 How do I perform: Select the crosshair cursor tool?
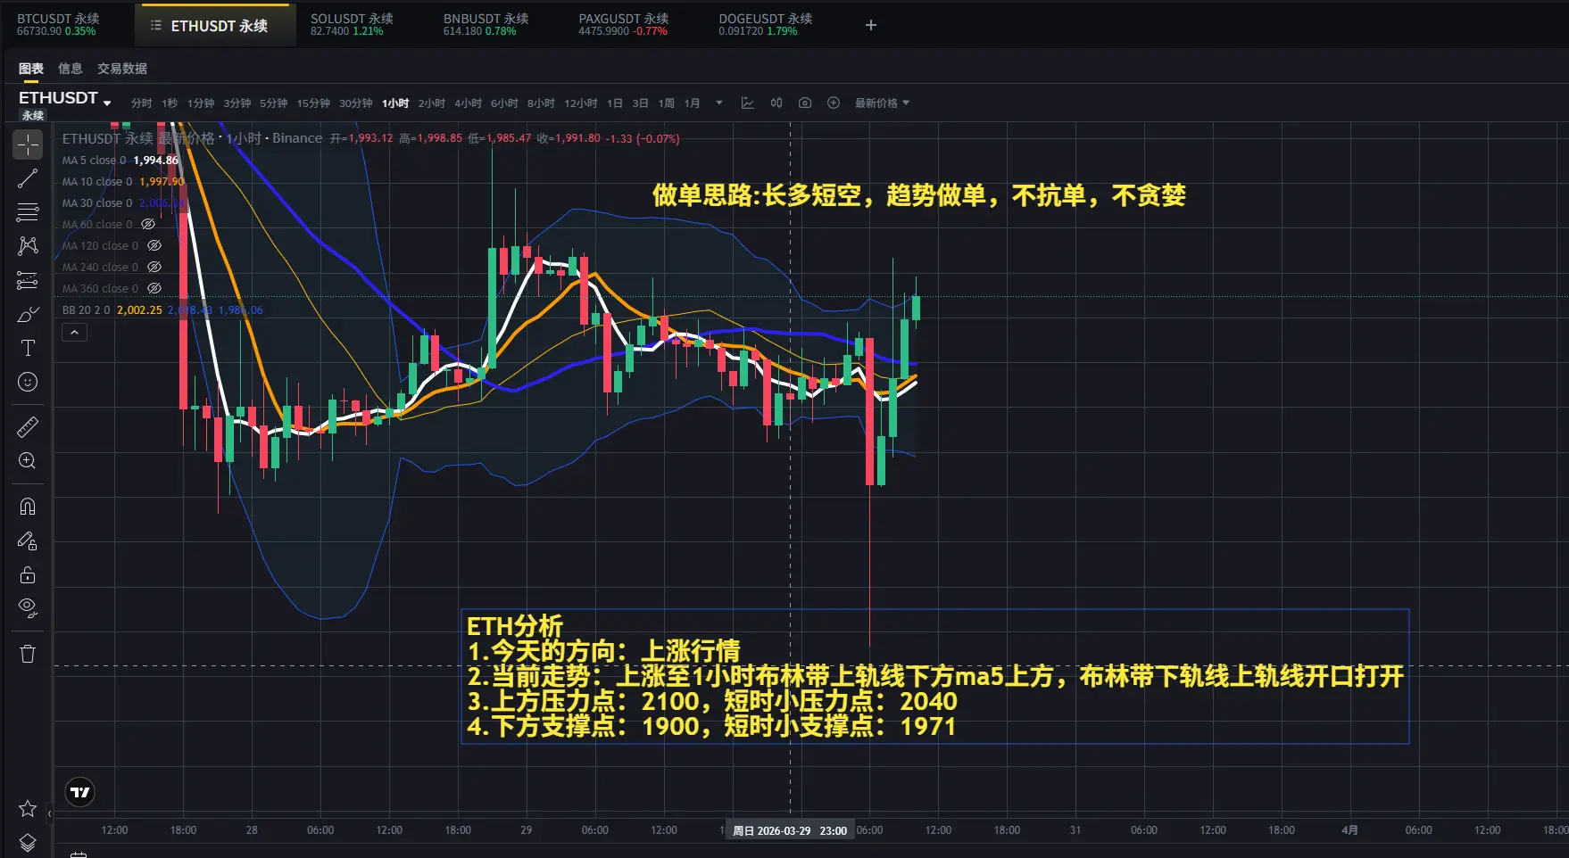[28, 144]
